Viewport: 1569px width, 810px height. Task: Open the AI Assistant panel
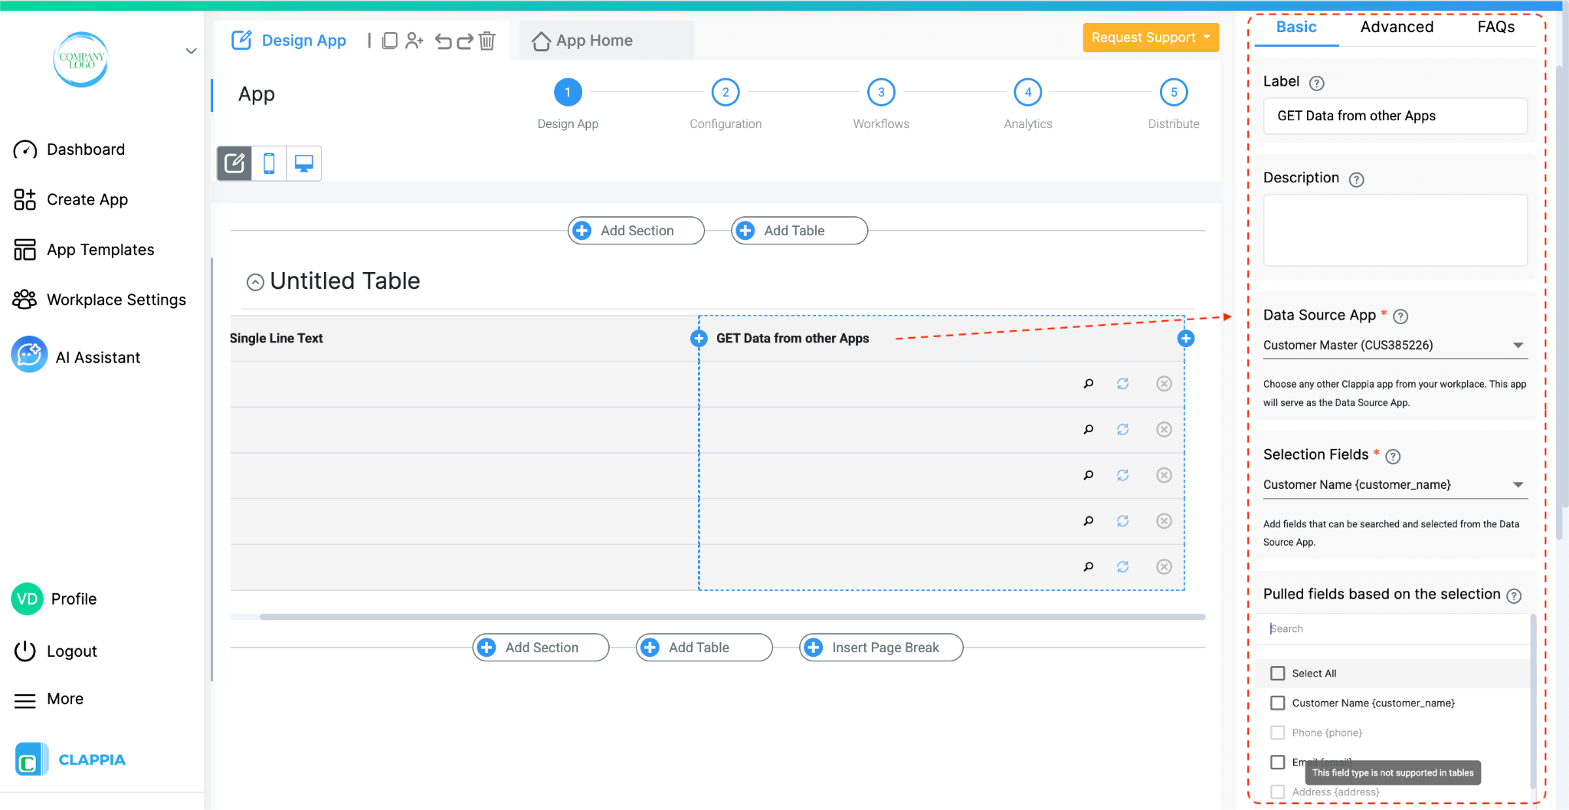(x=97, y=356)
